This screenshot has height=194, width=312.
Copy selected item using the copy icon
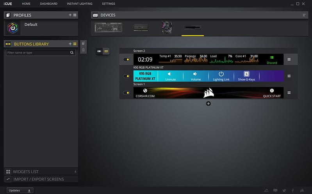tap(84, 43)
